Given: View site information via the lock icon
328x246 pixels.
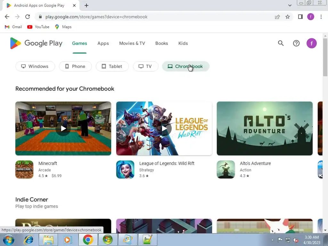Looking at the screenshot, I should point(40,17).
